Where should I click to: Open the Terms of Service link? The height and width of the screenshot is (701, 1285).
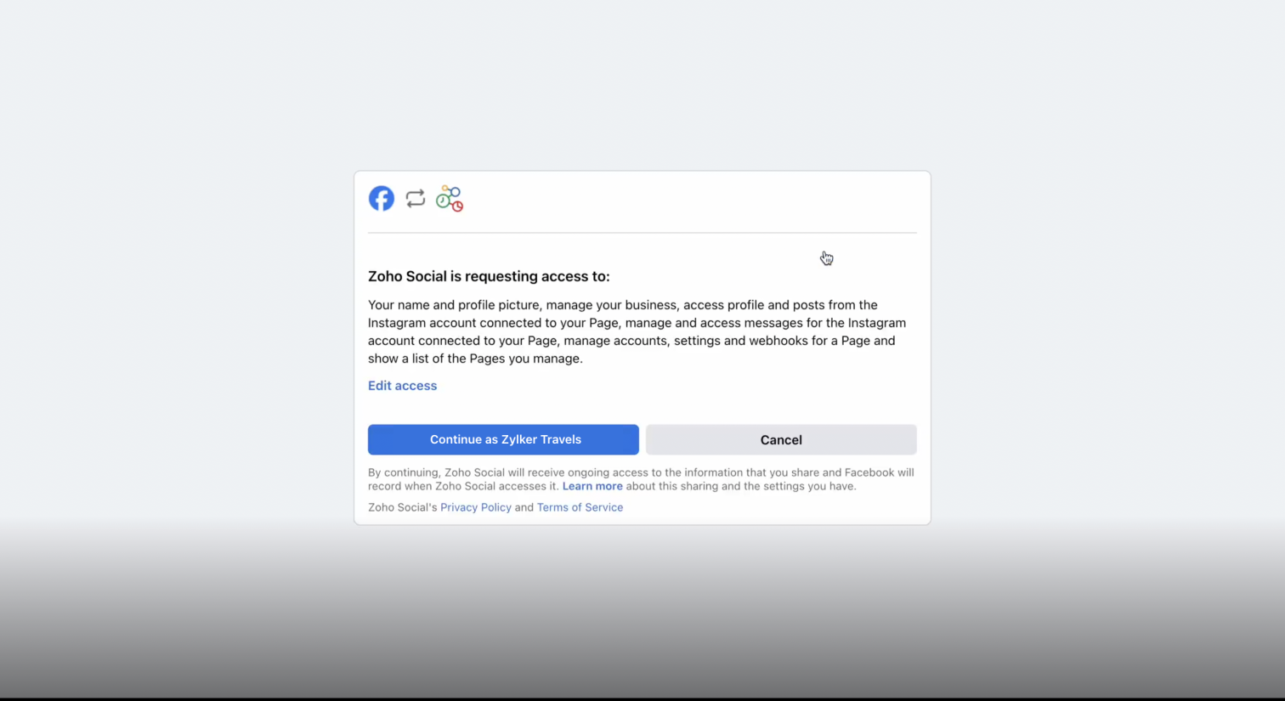580,507
